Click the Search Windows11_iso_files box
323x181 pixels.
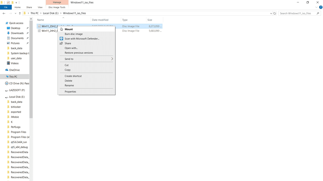tap(299, 13)
